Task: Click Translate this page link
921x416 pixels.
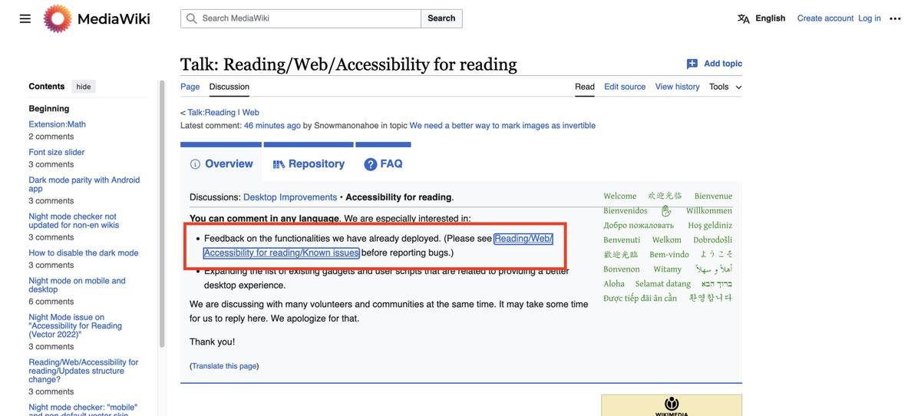Action: pos(224,366)
